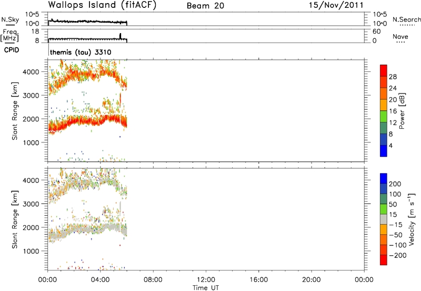Screen dimensions: 421x291
Task: Click the 'Velocity [m s-1]' colorbar label
Action: coord(412,220)
